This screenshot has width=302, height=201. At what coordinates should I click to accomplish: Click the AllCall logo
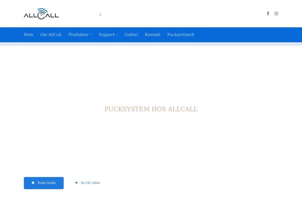(x=41, y=14)
